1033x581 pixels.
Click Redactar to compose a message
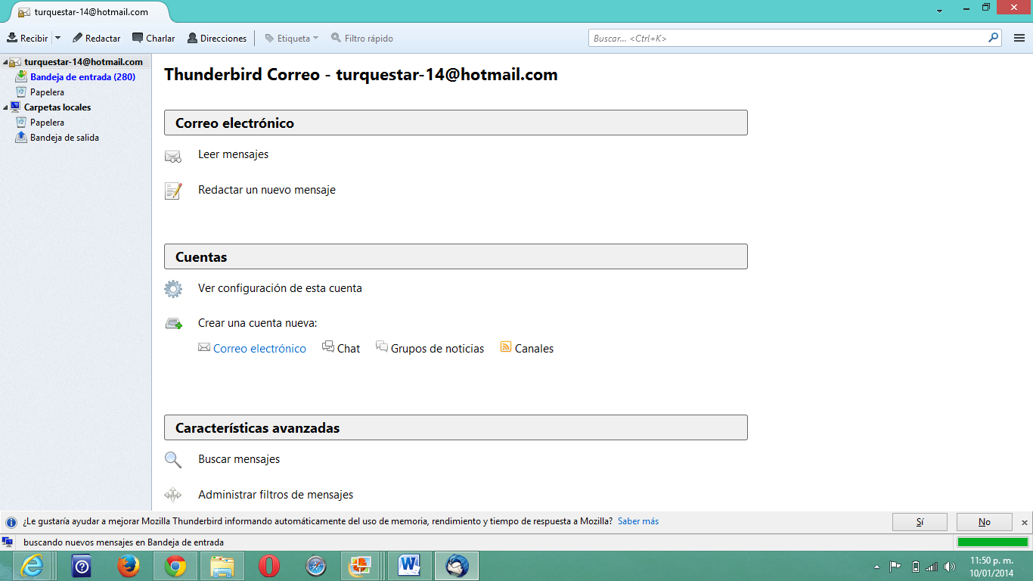[96, 38]
